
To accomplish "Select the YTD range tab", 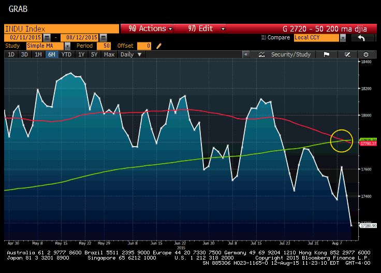I will pos(66,54).
